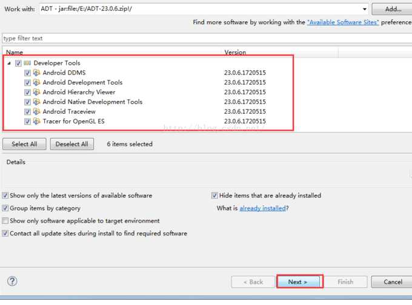Uncheck the Tracer for OpenGL ES checkbox
The height and width of the screenshot is (305, 412).
point(27,122)
